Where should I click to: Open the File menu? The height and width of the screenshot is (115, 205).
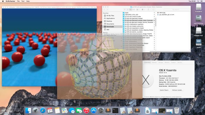(x=18, y=1)
